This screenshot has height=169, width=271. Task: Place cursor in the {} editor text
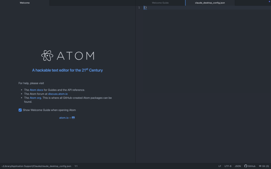pos(145,8)
